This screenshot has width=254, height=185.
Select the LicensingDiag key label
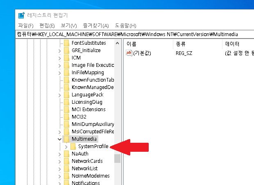(87, 102)
